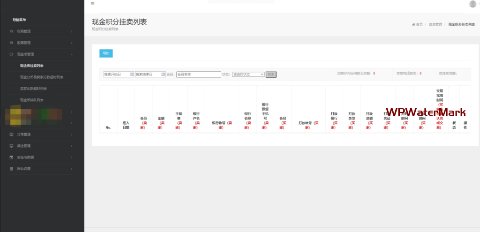
Task: Click the blue 导出 export button
Action: click(x=106, y=53)
